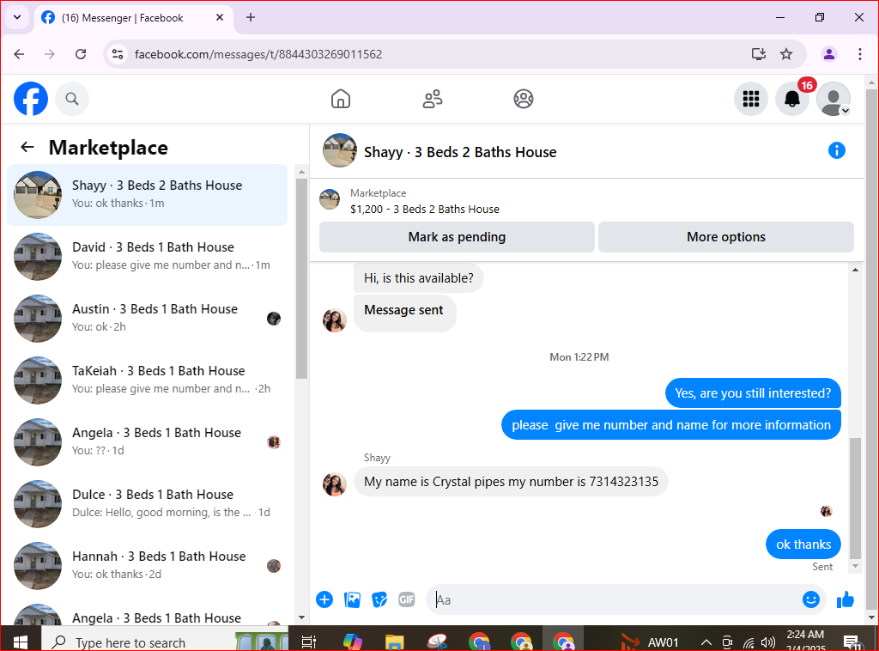Screen dimensions: 879x651
Task: Open the $1,200 3 Beds 2 Baths listing link
Action: [x=424, y=210]
